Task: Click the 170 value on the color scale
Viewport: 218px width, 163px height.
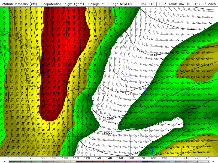Action: tap(142, 158)
